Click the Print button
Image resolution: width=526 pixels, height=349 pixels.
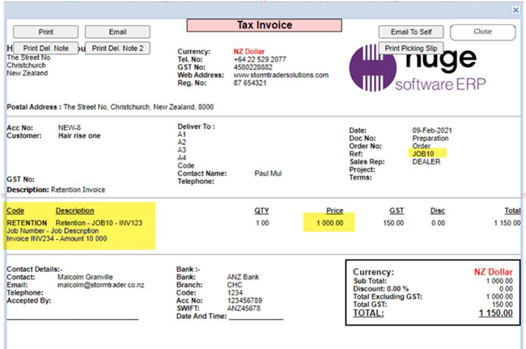click(x=45, y=32)
